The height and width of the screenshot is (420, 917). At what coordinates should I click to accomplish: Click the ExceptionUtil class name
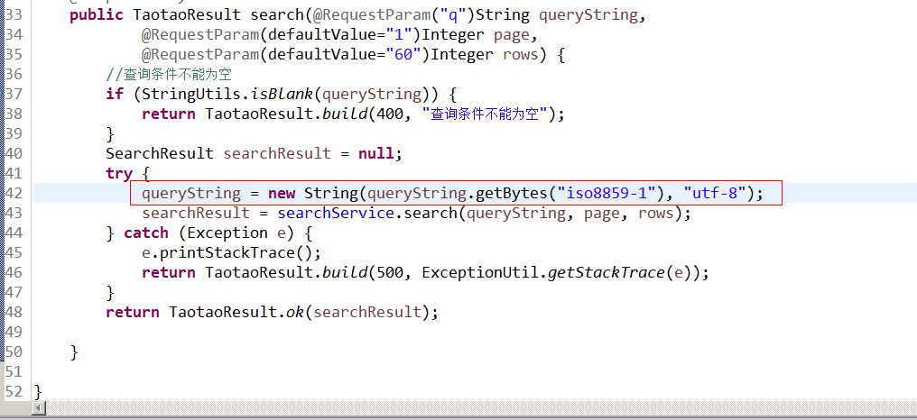[x=479, y=273]
